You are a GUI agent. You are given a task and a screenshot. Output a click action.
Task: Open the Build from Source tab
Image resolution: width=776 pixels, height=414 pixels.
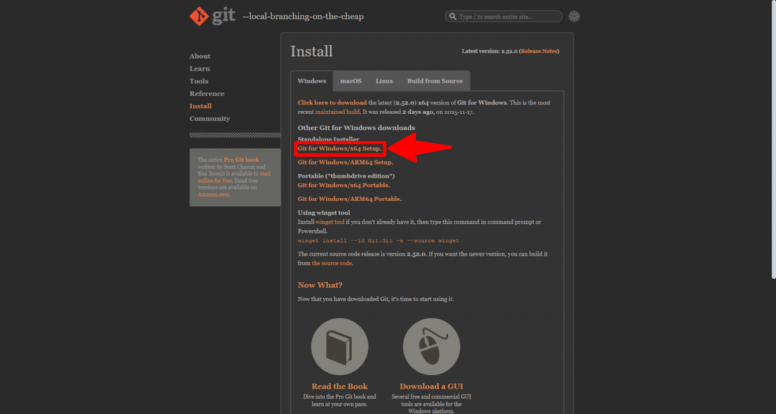(436, 81)
